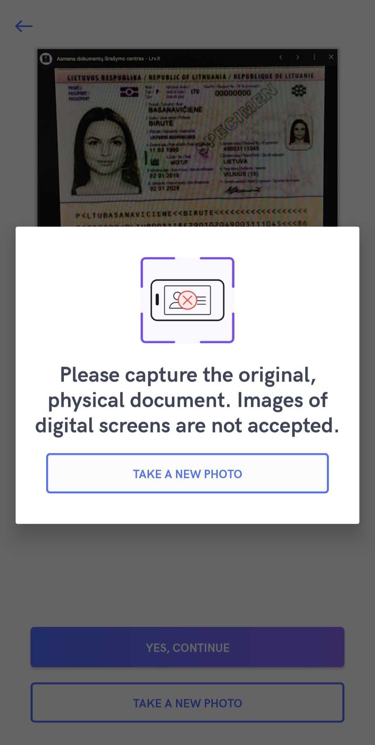Click the machine-readable P<LTU line
Image resolution: width=375 pixels, height=745 pixels.
191,213
